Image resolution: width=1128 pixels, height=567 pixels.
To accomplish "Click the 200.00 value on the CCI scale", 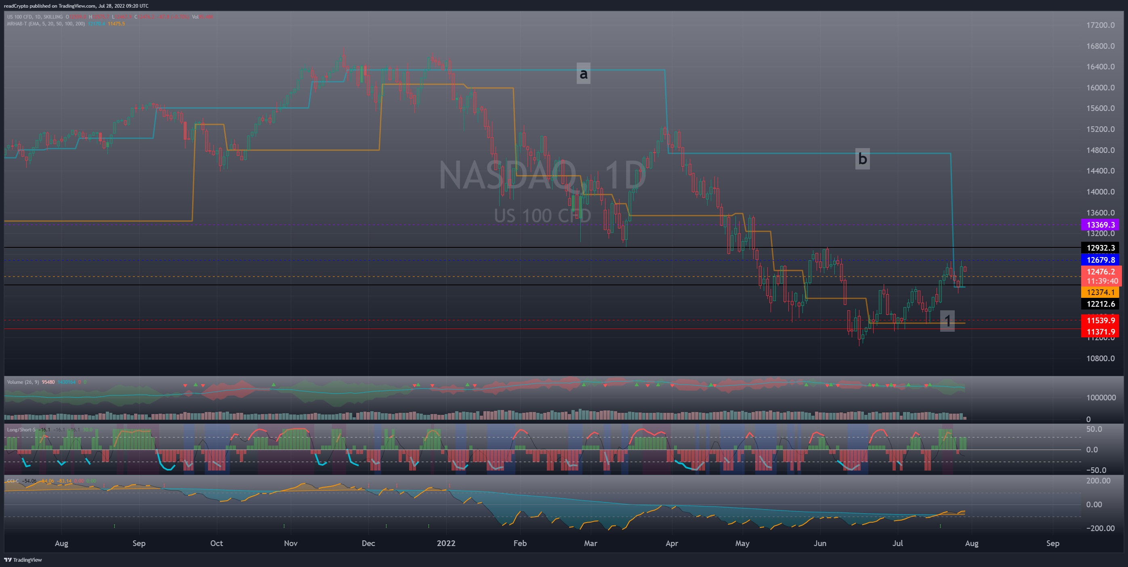I will tap(1098, 481).
